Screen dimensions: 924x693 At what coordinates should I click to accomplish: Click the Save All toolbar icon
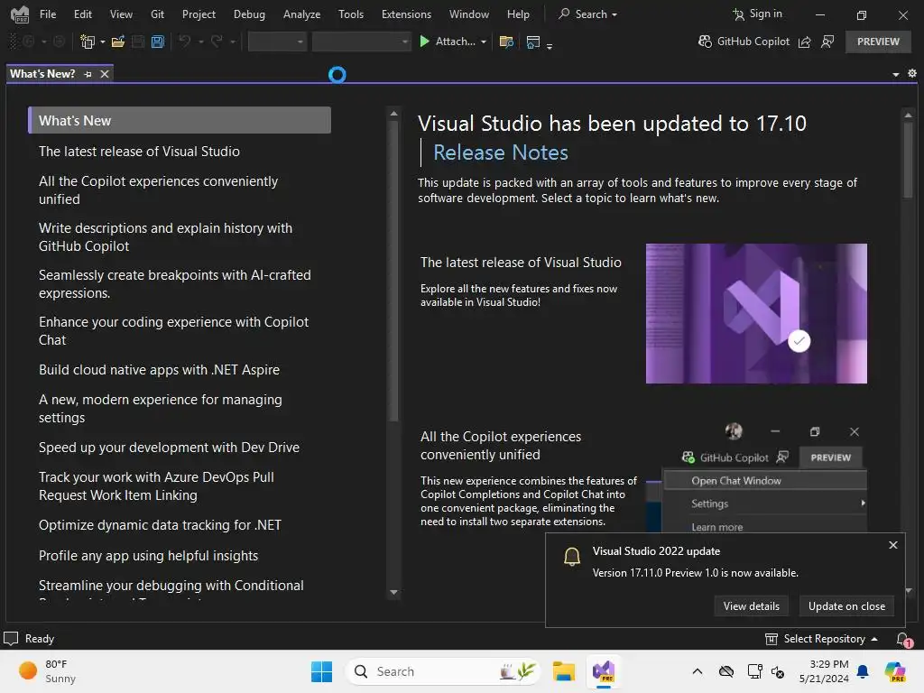click(157, 42)
